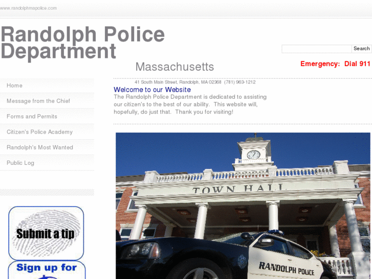The height and width of the screenshot is (279, 372).
Task: Focus the search text field
Action: click(x=317, y=49)
